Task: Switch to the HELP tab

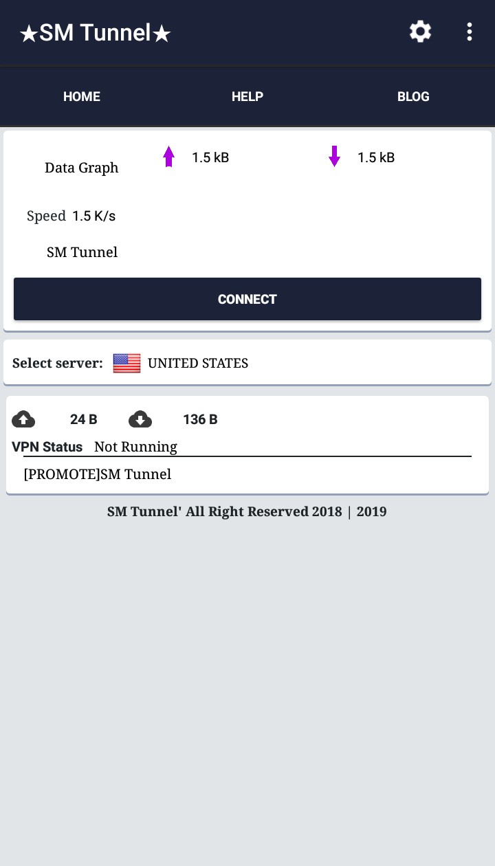Action: 247,97
